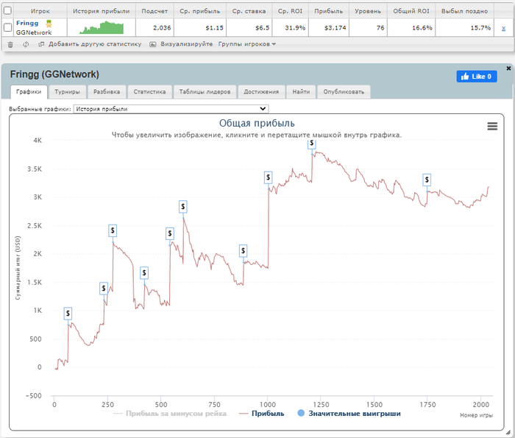Viewport: 515px width, 438px height.
Task: Click the gold star icon next to Fringg
Action: [49, 24]
